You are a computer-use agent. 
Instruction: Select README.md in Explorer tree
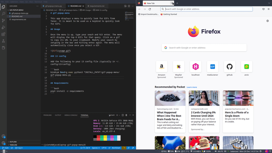[17, 16]
